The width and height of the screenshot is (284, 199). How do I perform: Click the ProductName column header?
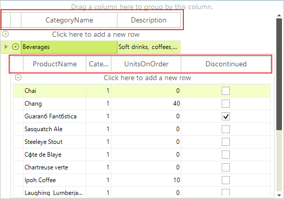(55, 64)
